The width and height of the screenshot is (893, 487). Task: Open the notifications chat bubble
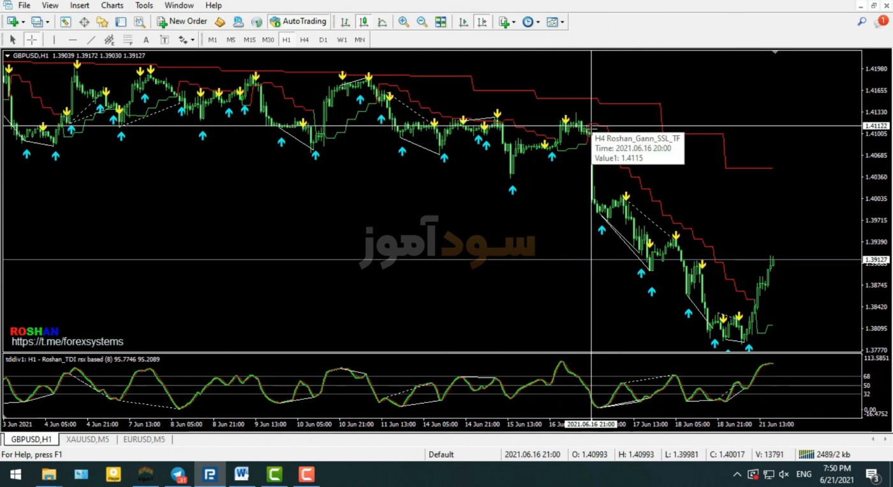[x=880, y=22]
